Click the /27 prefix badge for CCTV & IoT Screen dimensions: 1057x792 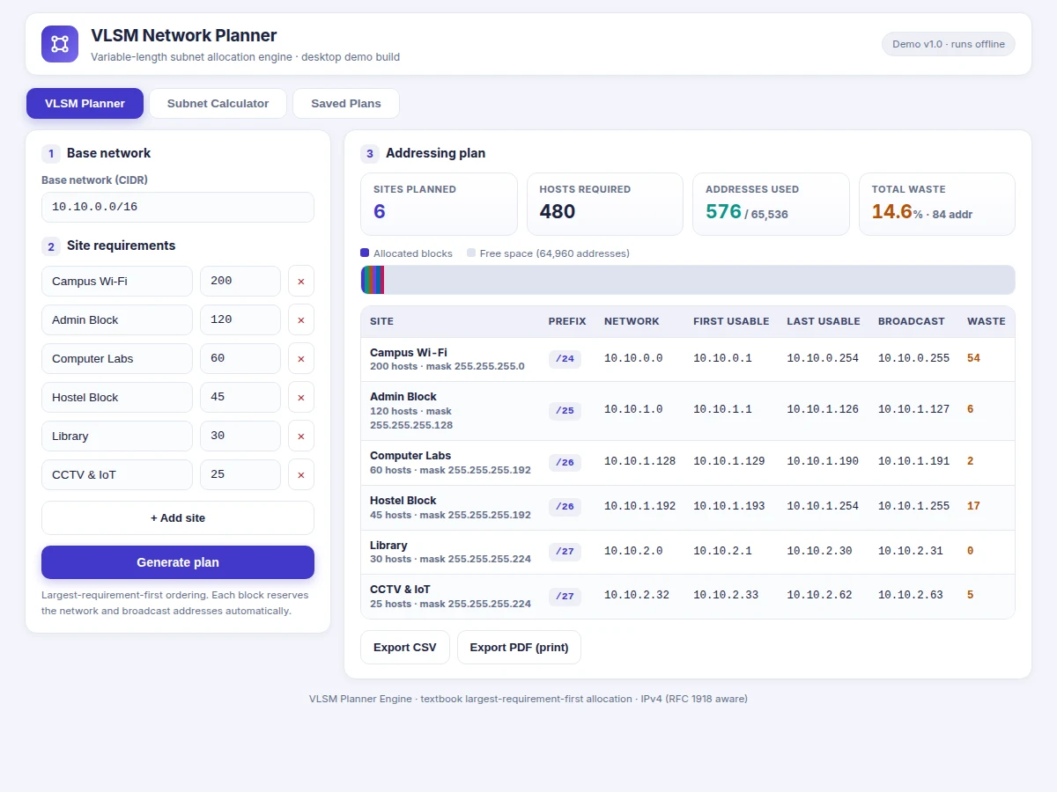[565, 597]
